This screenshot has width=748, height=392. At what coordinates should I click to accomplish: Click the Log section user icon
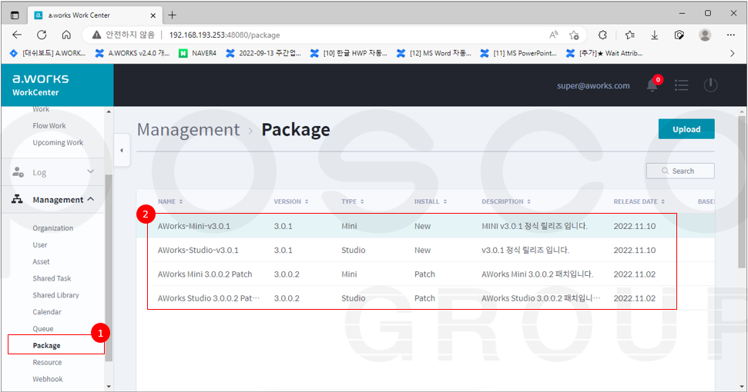click(18, 172)
